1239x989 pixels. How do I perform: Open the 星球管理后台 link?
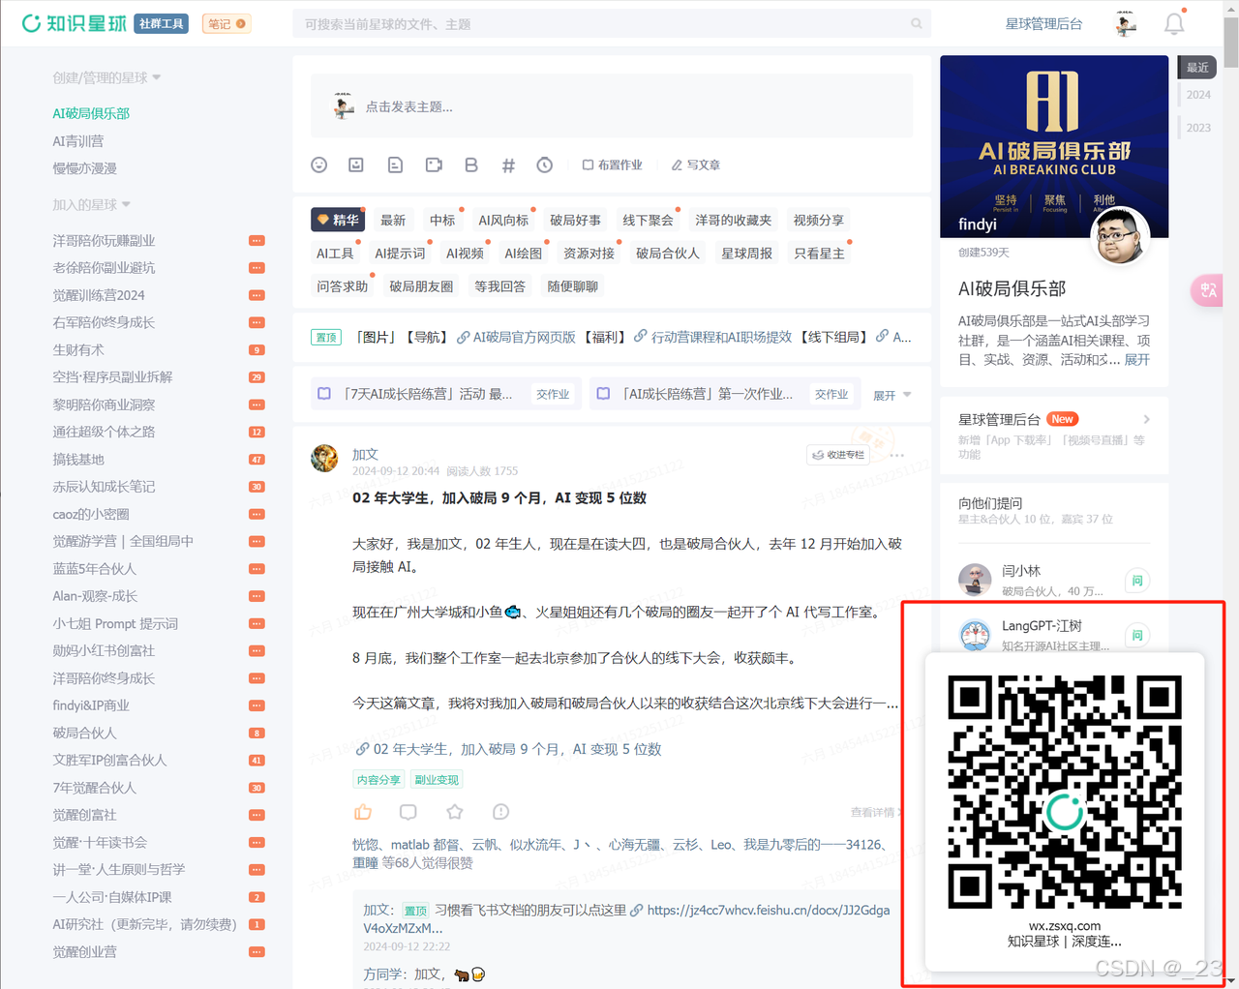1044,22
